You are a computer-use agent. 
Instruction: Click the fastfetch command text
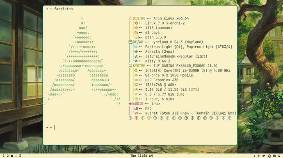click(63, 9)
